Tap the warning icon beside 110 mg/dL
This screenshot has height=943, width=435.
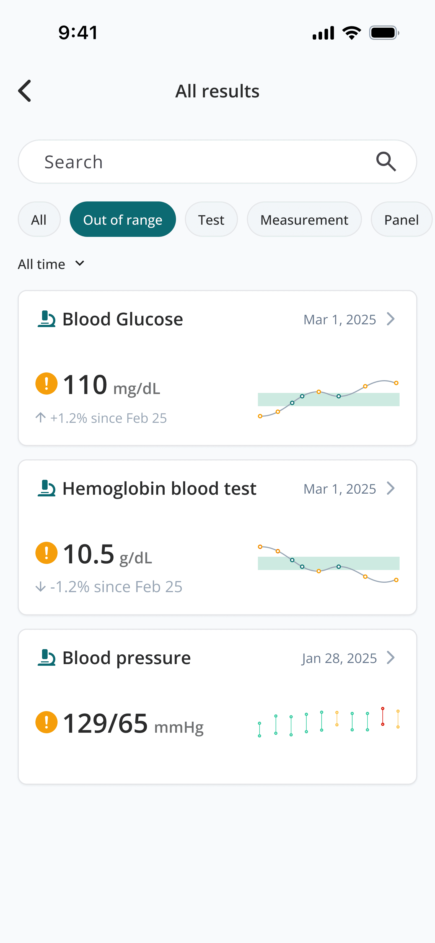pos(46,384)
